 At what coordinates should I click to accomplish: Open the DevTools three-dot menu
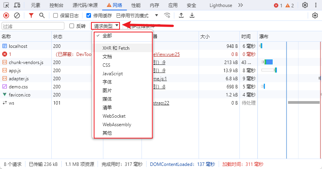[x=316, y=5]
